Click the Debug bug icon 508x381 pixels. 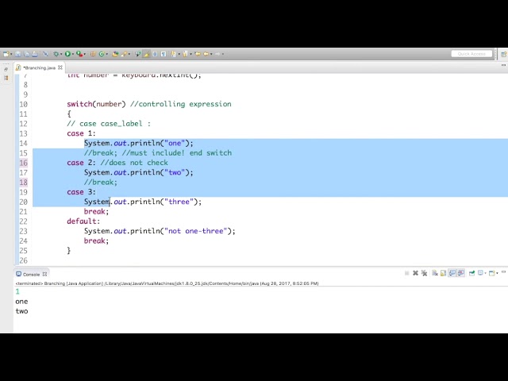(56, 54)
